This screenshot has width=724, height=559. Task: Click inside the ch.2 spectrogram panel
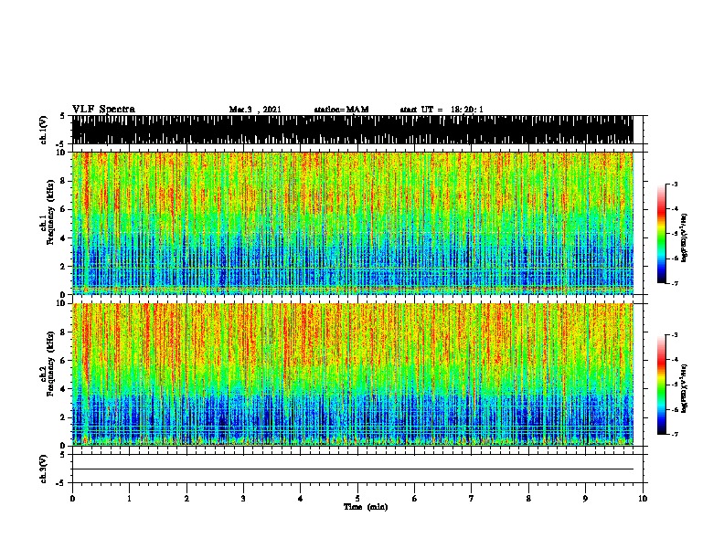[x=353, y=374]
